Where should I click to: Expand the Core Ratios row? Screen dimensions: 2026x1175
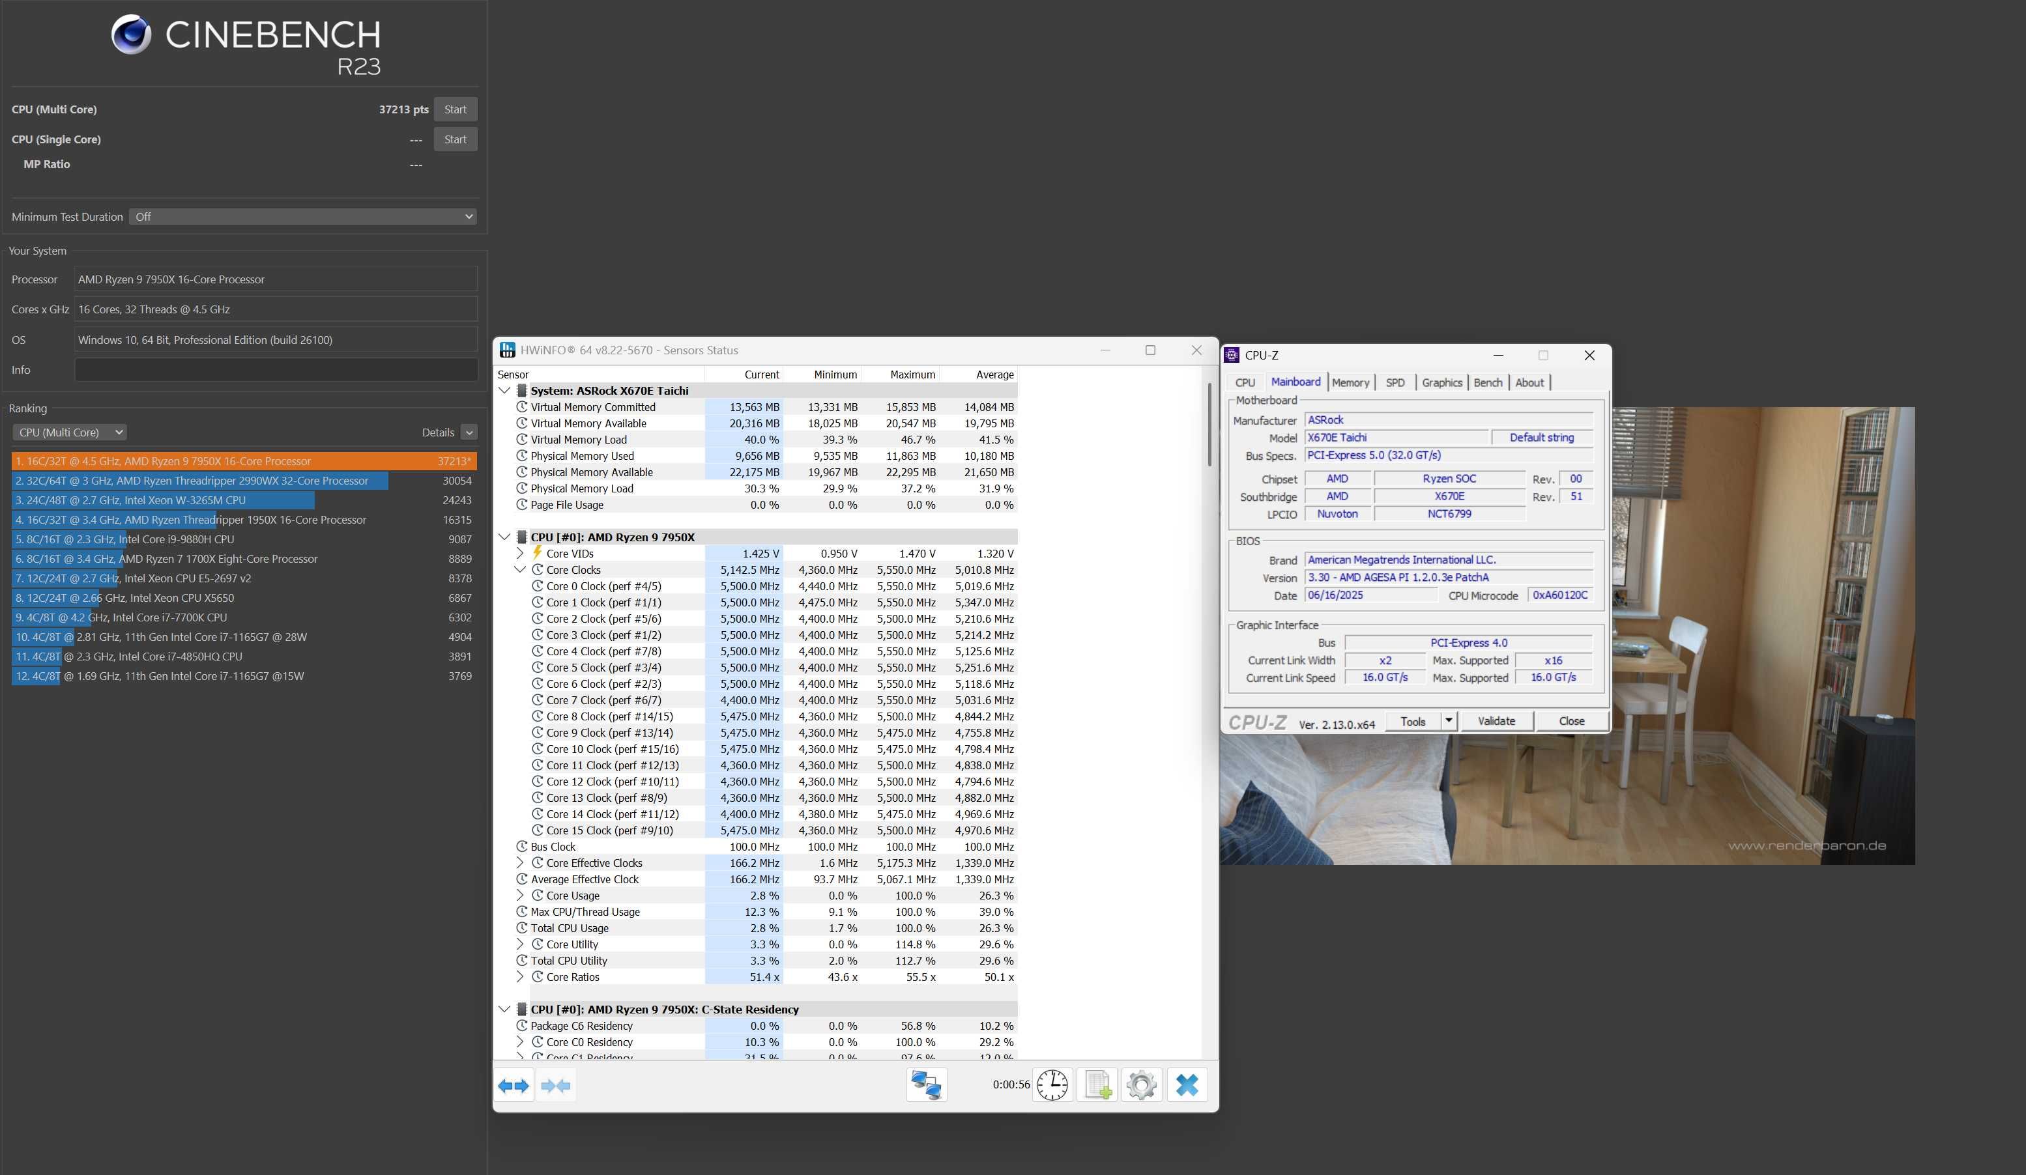click(x=520, y=976)
